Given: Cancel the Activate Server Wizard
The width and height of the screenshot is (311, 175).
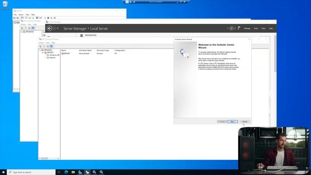Looking at the screenshot, I should coord(245,122).
